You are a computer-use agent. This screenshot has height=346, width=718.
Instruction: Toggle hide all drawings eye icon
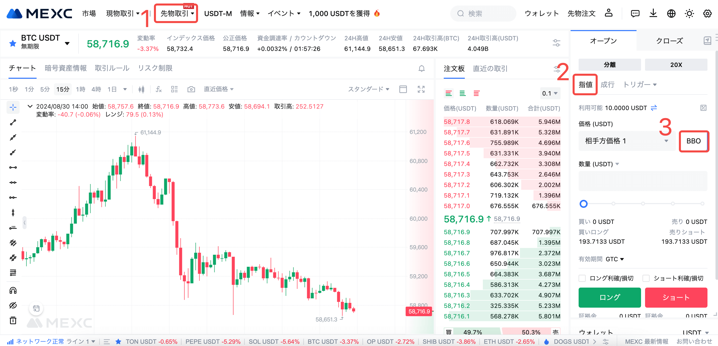pos(13,305)
